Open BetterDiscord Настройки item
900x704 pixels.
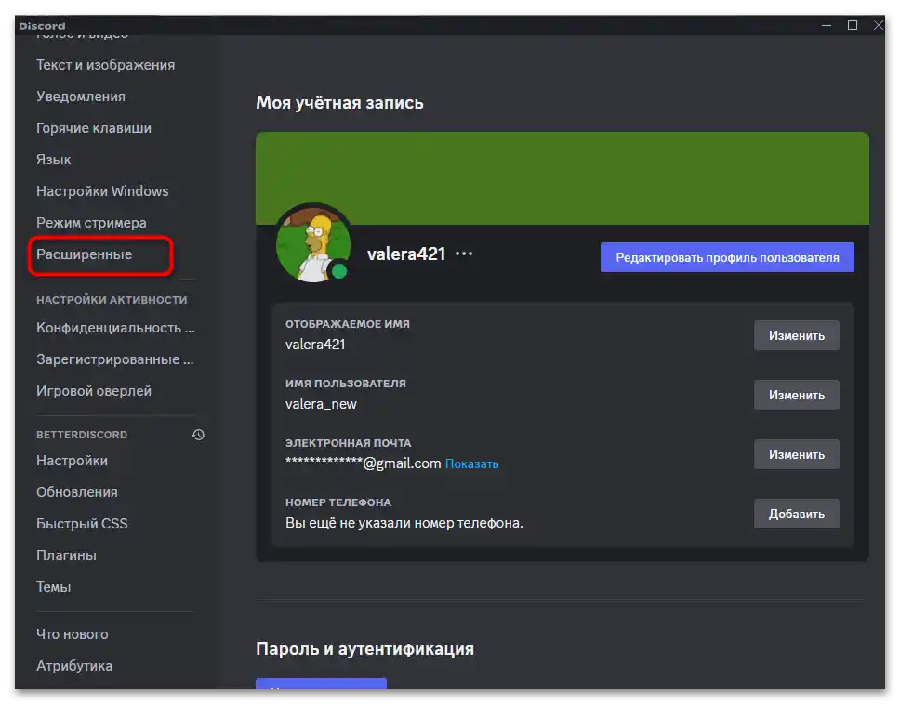pos(73,461)
